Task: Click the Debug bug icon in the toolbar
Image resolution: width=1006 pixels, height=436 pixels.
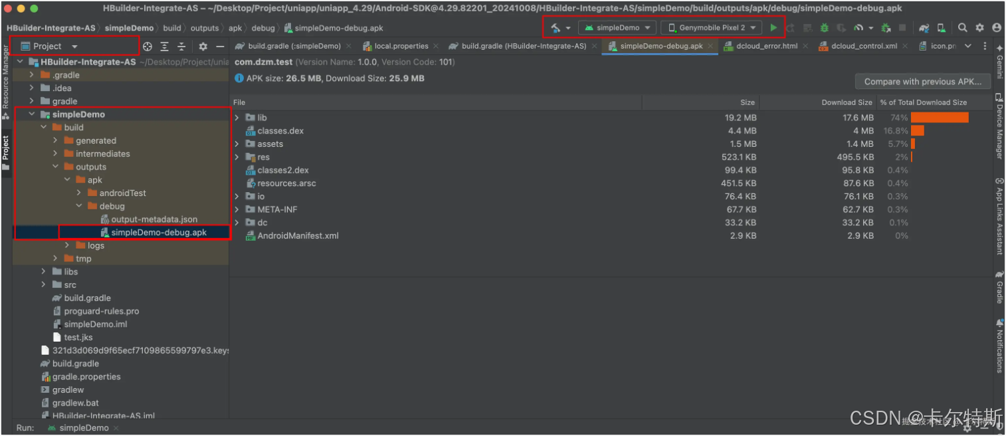Action: point(825,28)
